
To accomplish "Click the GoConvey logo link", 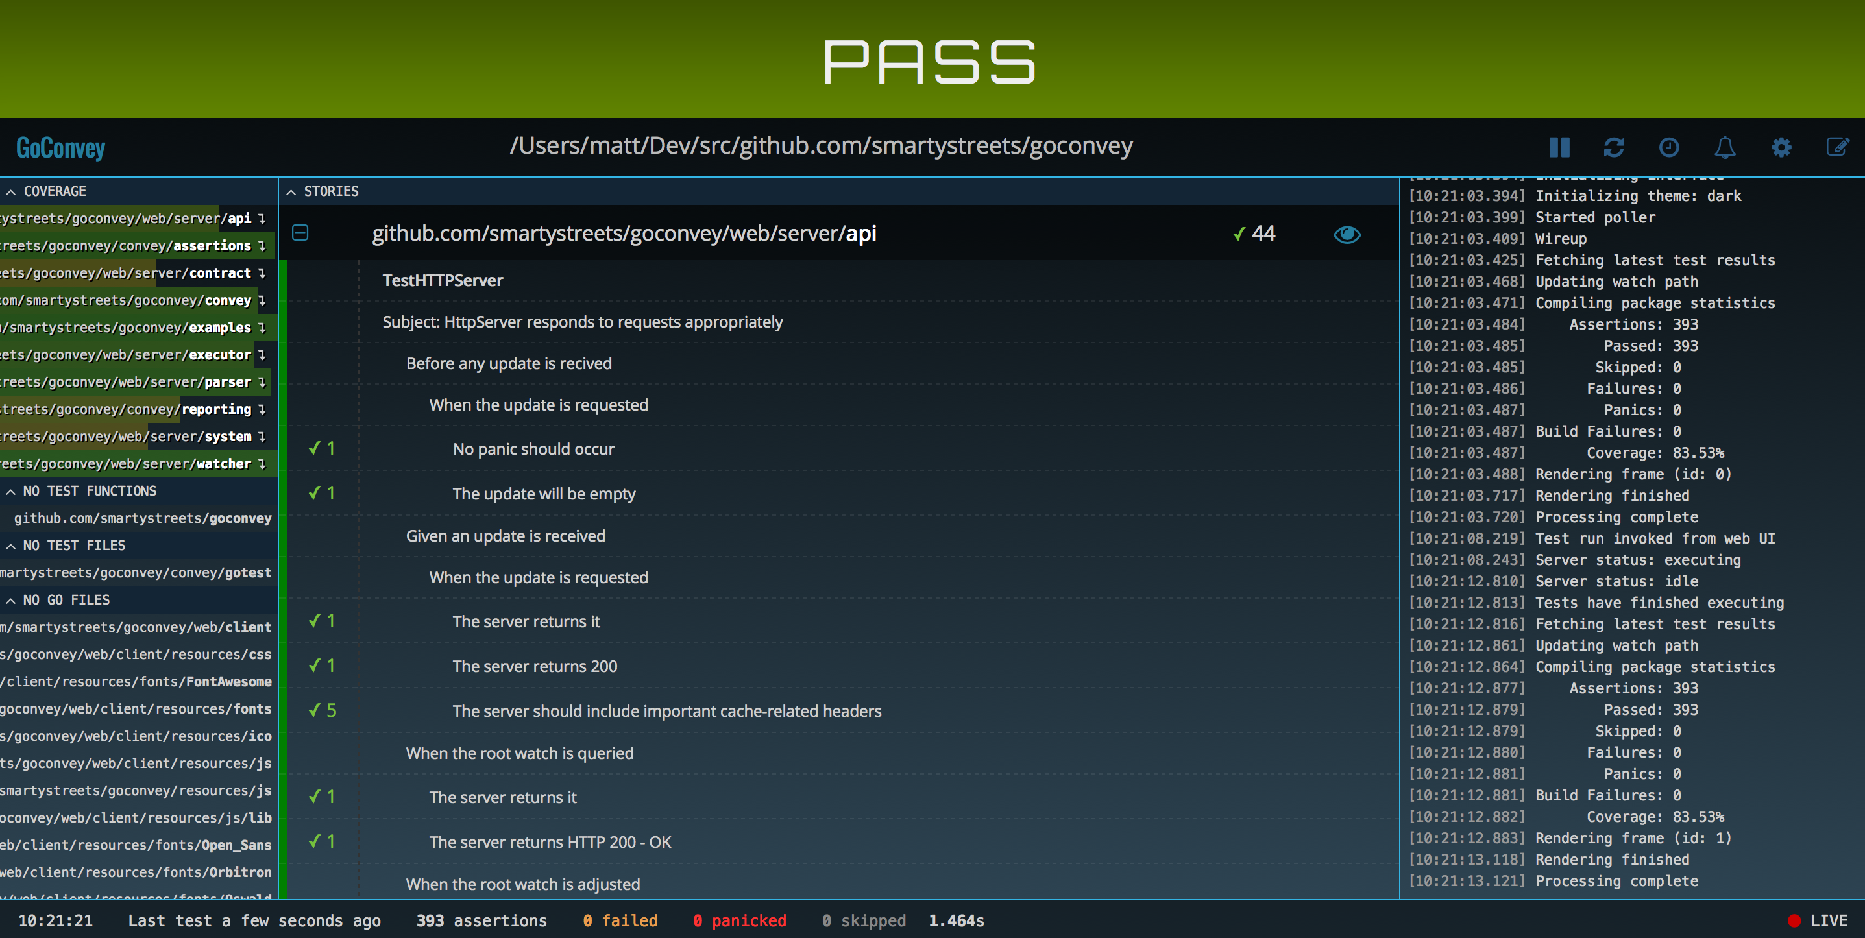I will 61,149.
